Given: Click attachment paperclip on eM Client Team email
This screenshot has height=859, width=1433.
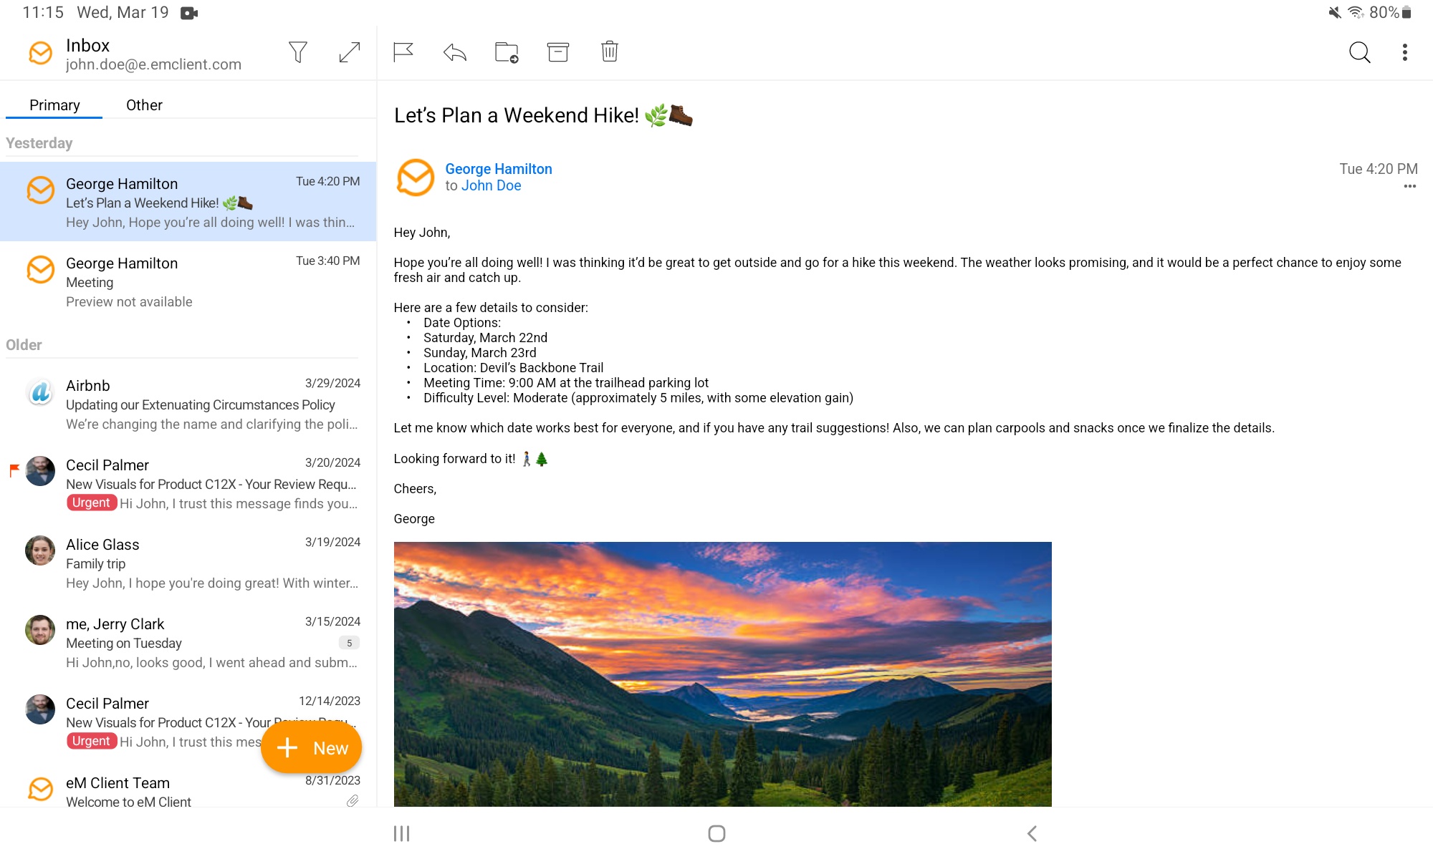Looking at the screenshot, I should pos(353,801).
